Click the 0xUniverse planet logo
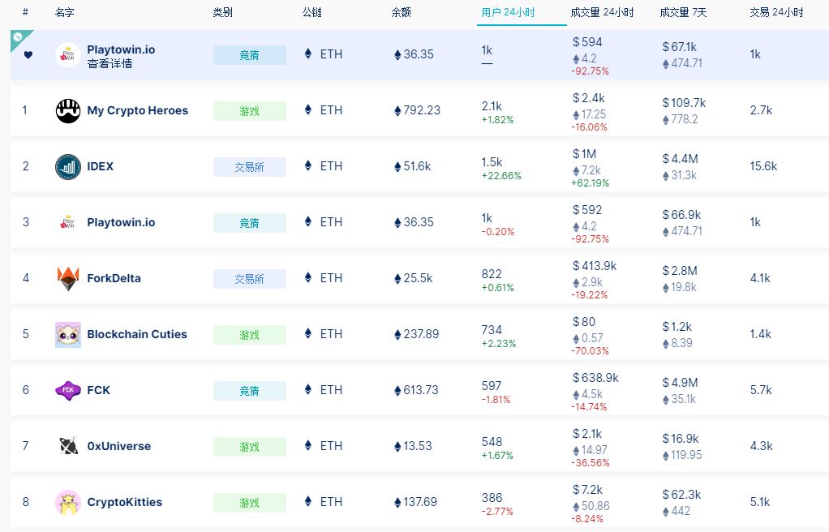This screenshot has height=532, width=829. (68, 446)
